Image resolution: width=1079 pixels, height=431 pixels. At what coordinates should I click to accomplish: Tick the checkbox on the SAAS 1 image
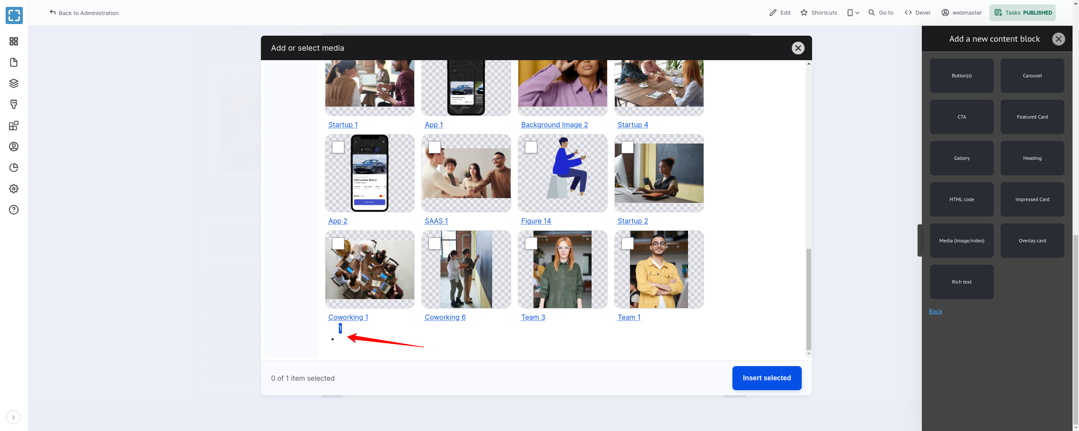[x=434, y=147]
